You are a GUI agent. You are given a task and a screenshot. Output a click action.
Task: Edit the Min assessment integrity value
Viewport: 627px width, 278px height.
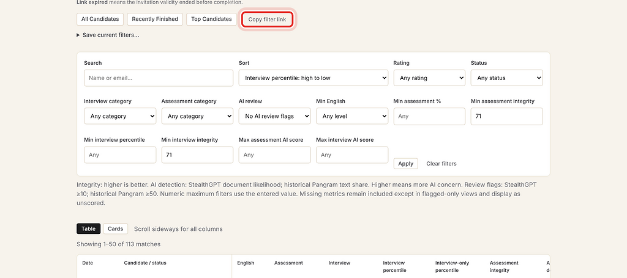click(x=506, y=117)
